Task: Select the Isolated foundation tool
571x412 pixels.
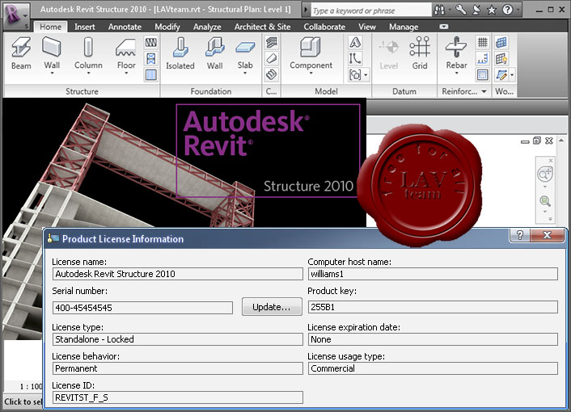Action: [180, 53]
